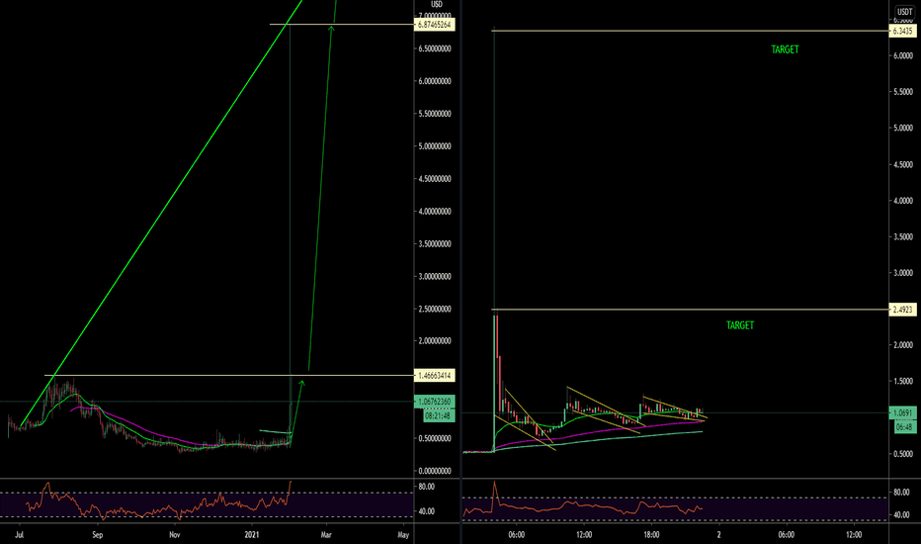The image size is (921, 544).
Task: Select the yellow horizontal line at 6.87465264
Action: pos(342,24)
